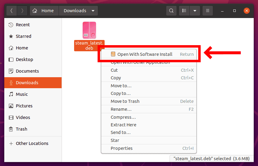Open the hamburger menu in the header
Viewport: 258px width, 166px height.
point(208,11)
